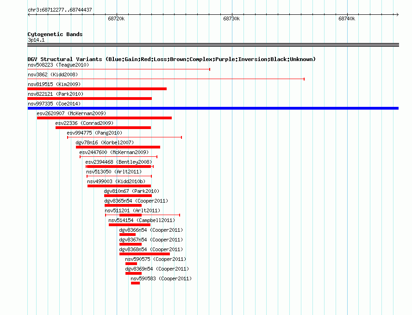The width and height of the screenshot is (412, 315).
Task: Select the dgv78n16 (Korbel2007) red bar
Action: coord(118,147)
